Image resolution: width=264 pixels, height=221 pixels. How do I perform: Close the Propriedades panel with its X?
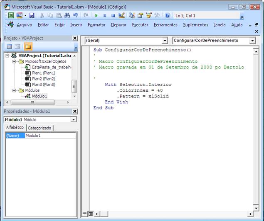tap(75, 112)
